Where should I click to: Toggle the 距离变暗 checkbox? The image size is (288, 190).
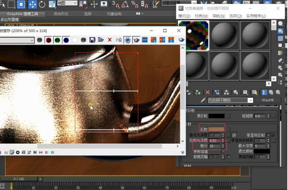[228, 157]
